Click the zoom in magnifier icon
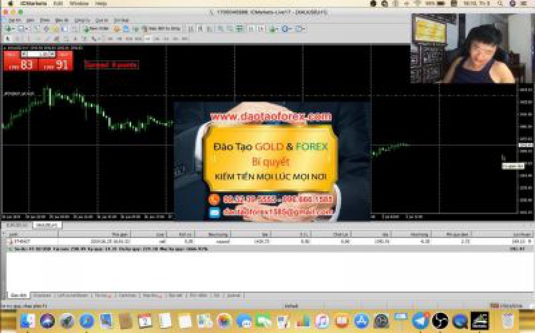This screenshot has height=333, width=535. point(221,29)
